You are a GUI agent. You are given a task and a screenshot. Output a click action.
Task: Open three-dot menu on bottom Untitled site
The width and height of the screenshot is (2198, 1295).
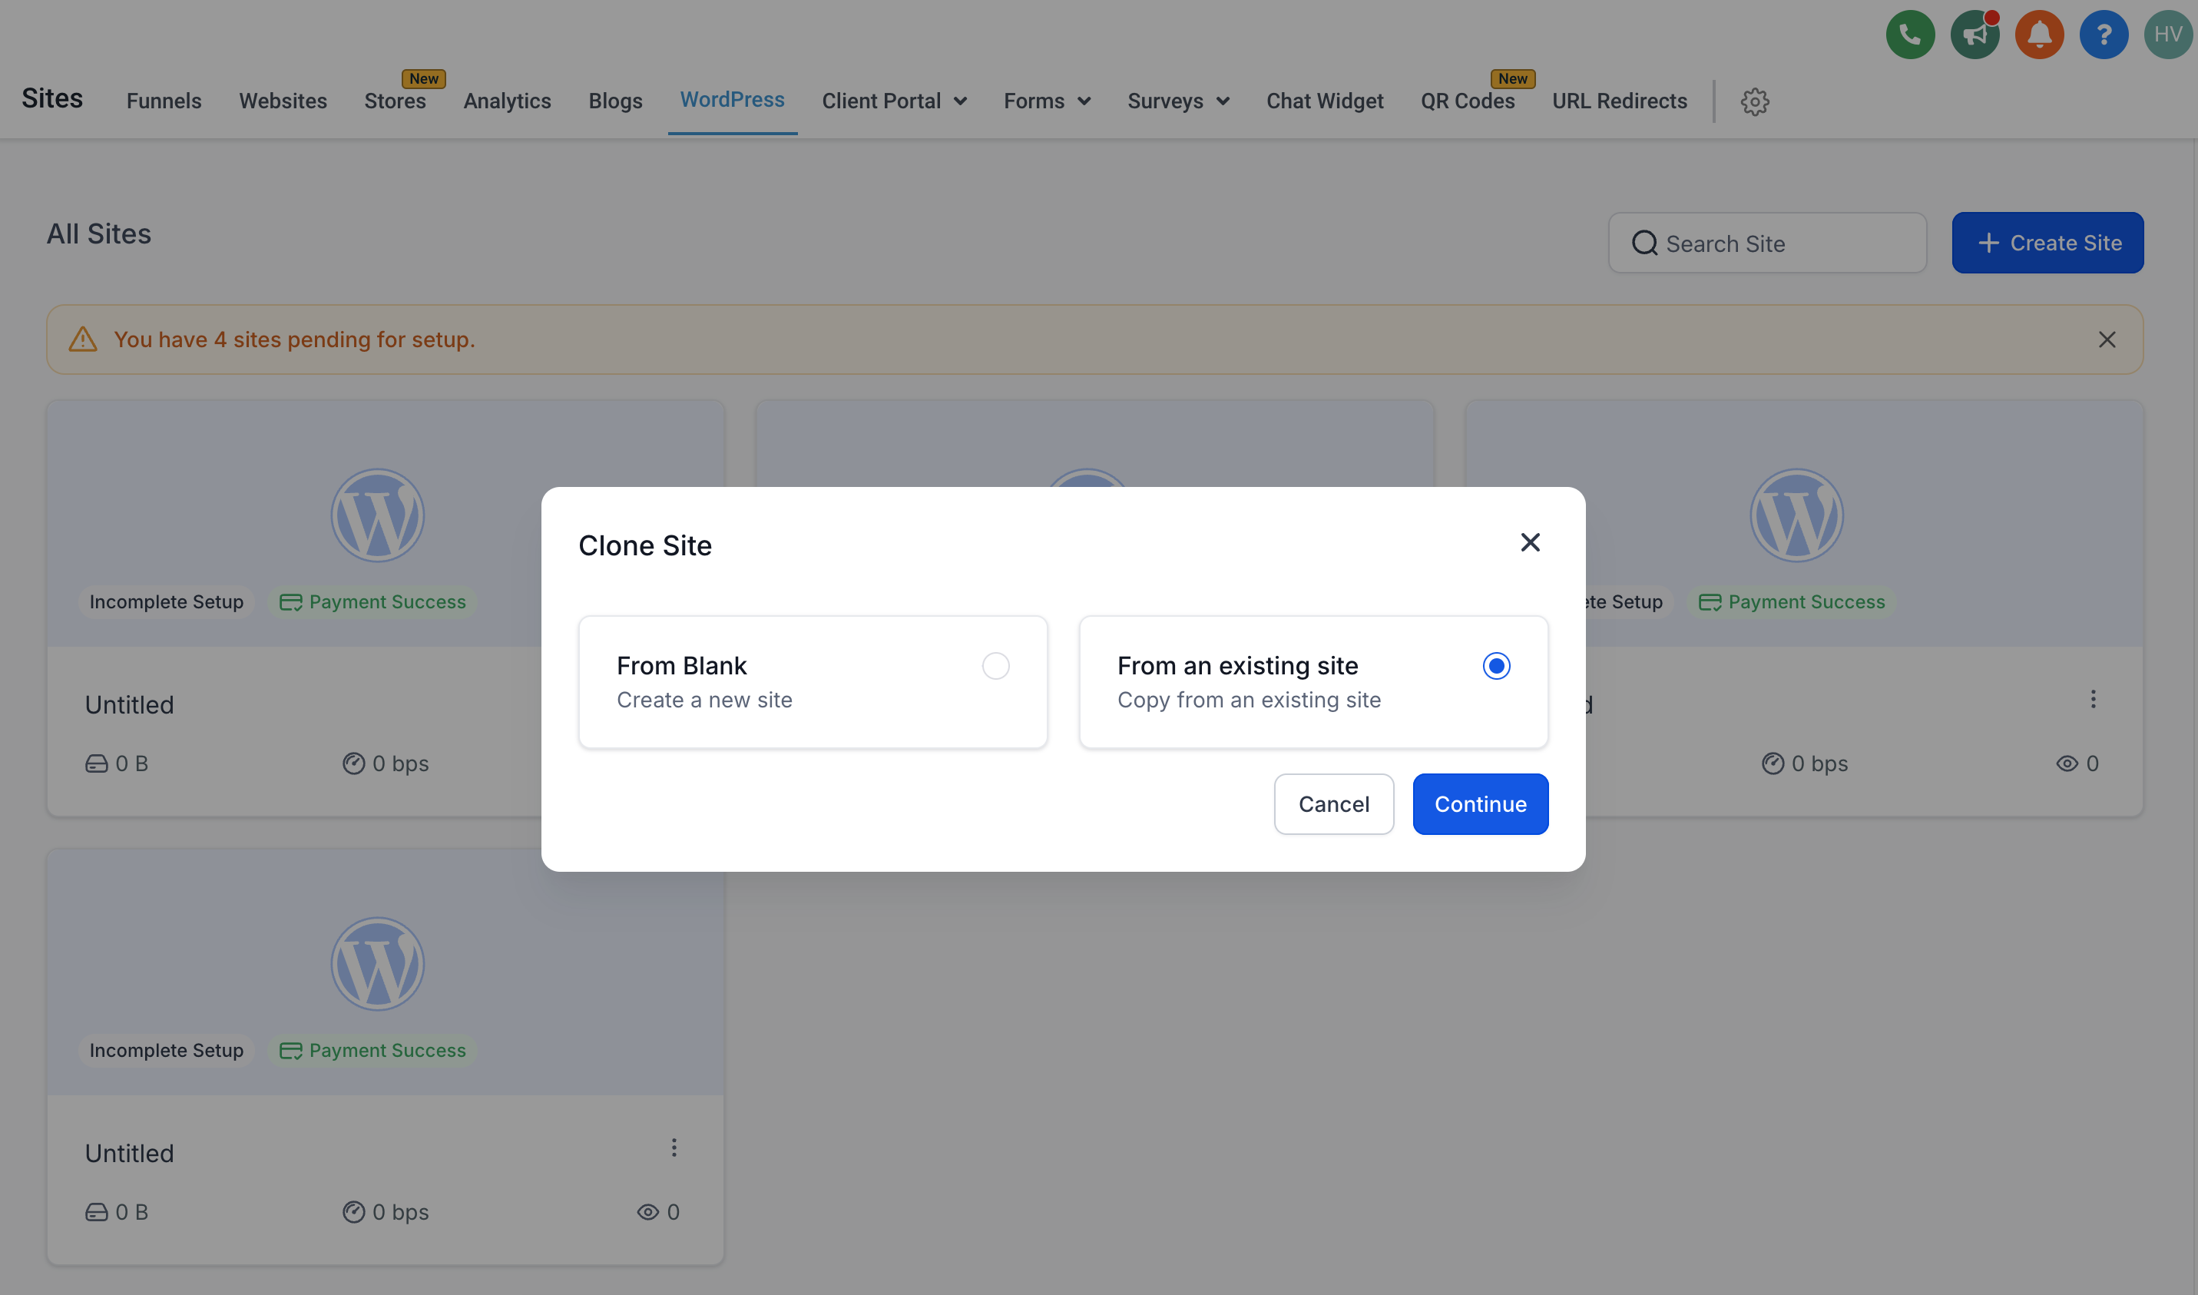point(674,1148)
